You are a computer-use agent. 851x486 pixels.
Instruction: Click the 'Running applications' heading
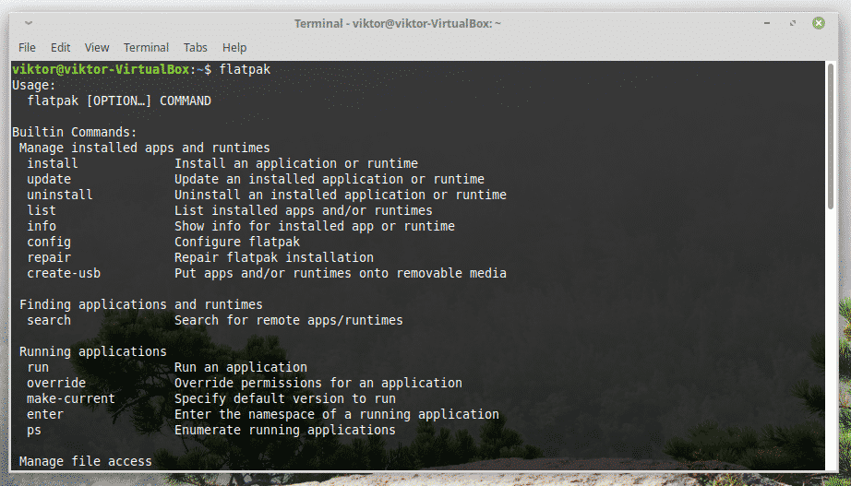[x=93, y=352]
